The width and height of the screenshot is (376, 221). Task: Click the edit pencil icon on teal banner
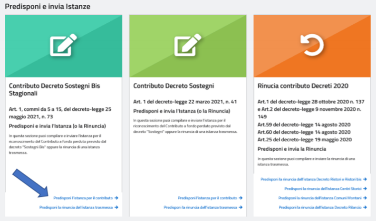point(64,46)
